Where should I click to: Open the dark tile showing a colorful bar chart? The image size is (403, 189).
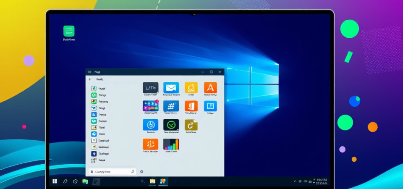171,144
